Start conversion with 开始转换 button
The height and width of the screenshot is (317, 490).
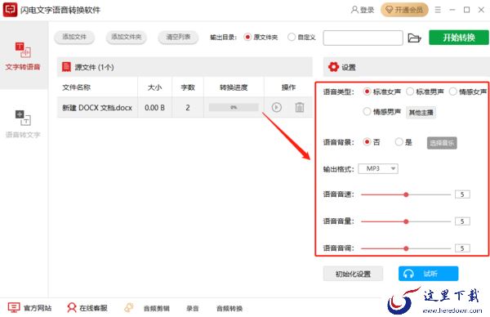point(459,38)
